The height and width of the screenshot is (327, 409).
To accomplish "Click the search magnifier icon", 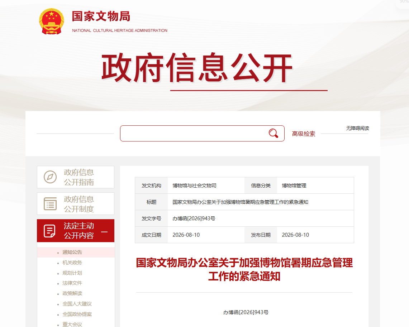I will point(274,133).
